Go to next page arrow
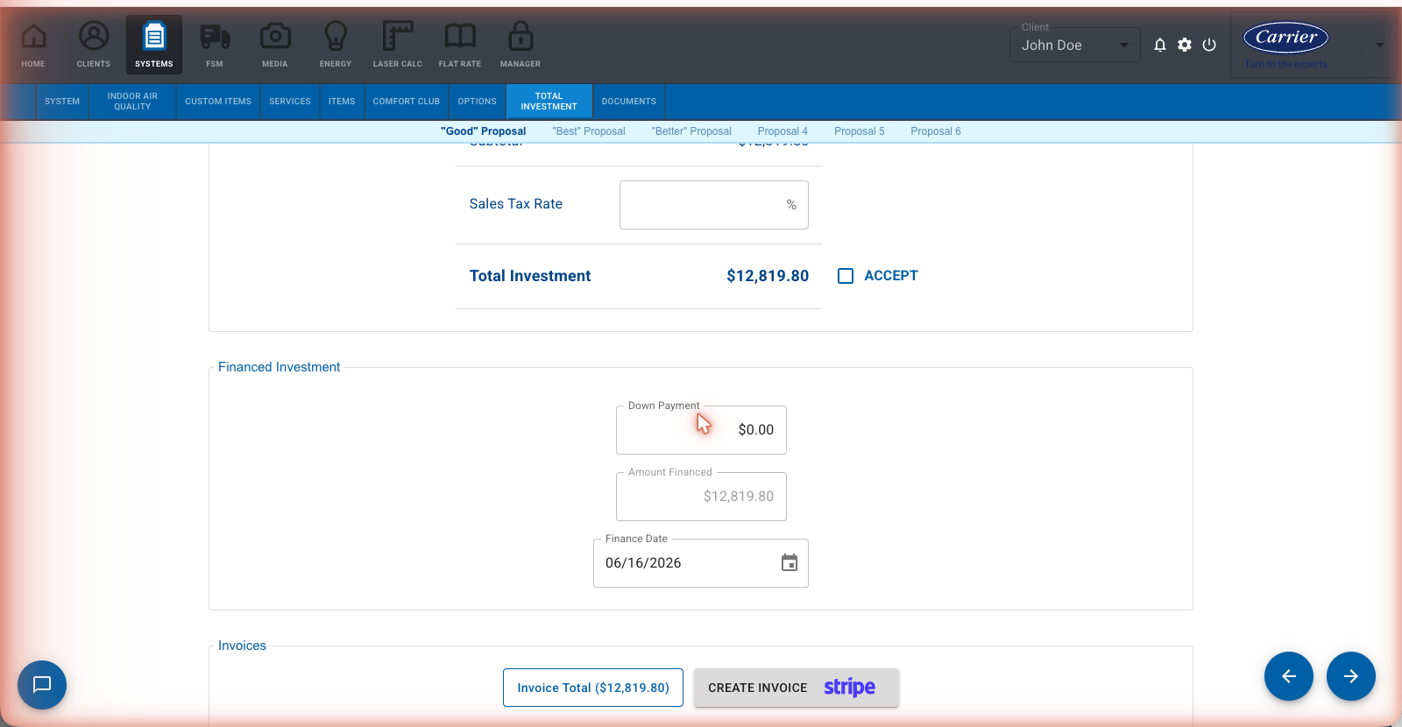Viewport: 1402px width, 727px height. point(1351,676)
